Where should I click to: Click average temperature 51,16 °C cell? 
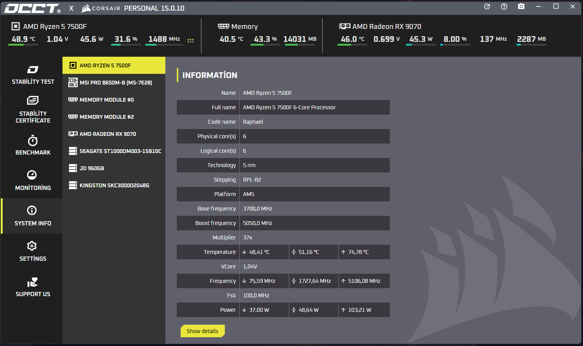coord(314,252)
